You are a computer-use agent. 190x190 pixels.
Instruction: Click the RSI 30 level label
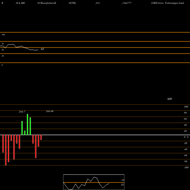pos(3,56)
